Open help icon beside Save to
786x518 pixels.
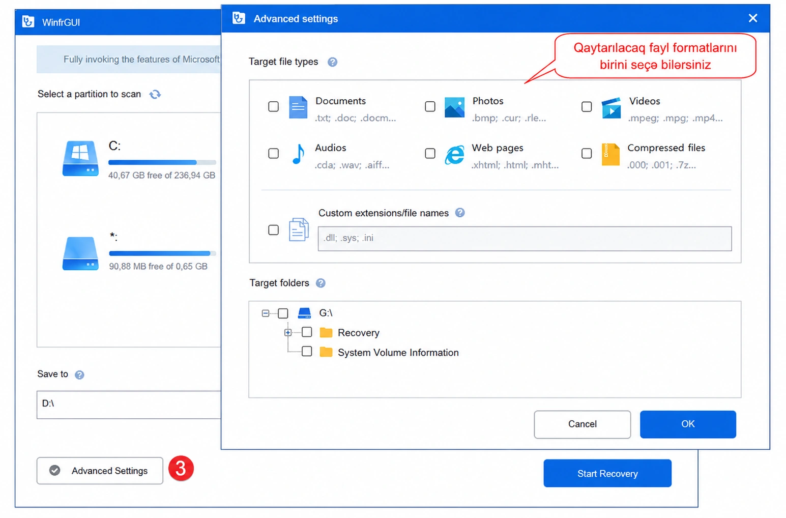79,375
